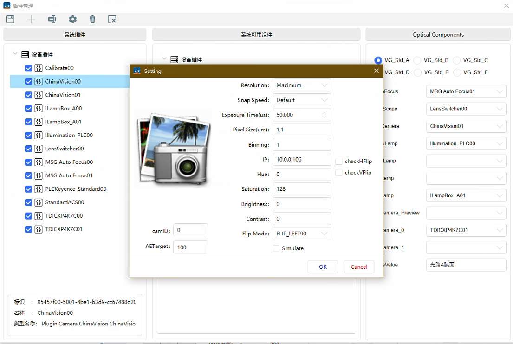This screenshot has height=344, width=513.
Task: Click the Brightness input field
Action: pos(301,204)
